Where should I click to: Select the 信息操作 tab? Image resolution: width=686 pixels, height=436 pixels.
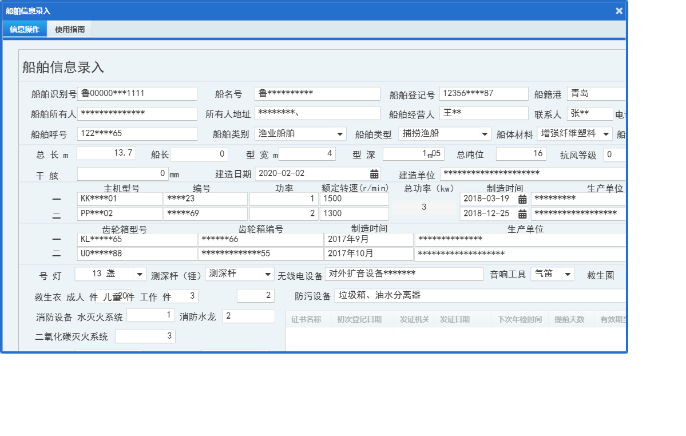[x=24, y=29]
